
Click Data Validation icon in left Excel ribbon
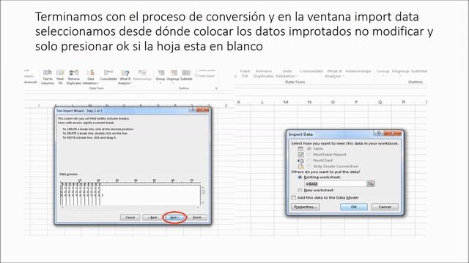pyautogui.click(x=91, y=72)
